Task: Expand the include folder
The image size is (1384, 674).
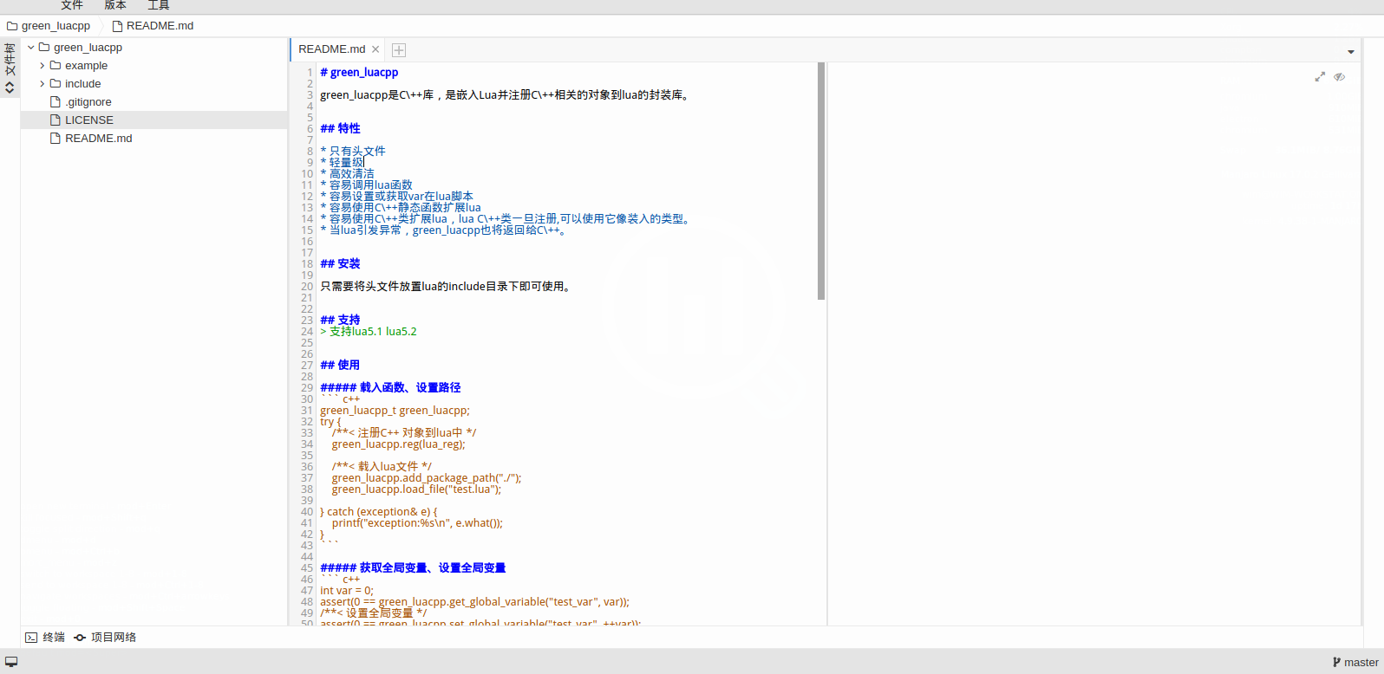Action: (x=42, y=84)
